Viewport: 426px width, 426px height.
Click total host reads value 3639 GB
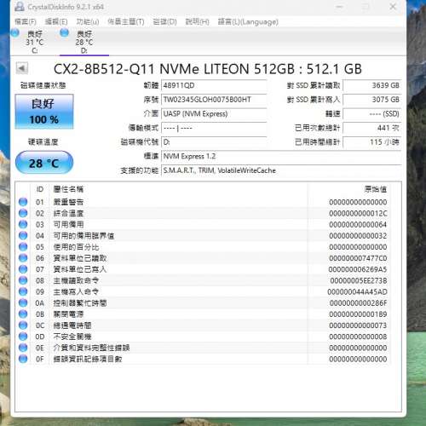(x=372, y=85)
